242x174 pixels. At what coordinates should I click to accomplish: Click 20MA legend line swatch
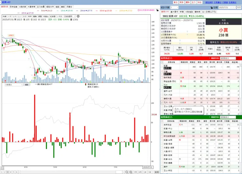pos(78,11)
